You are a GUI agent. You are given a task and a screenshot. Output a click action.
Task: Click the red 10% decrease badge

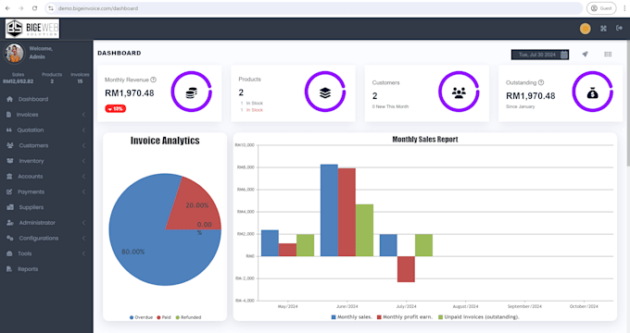115,109
